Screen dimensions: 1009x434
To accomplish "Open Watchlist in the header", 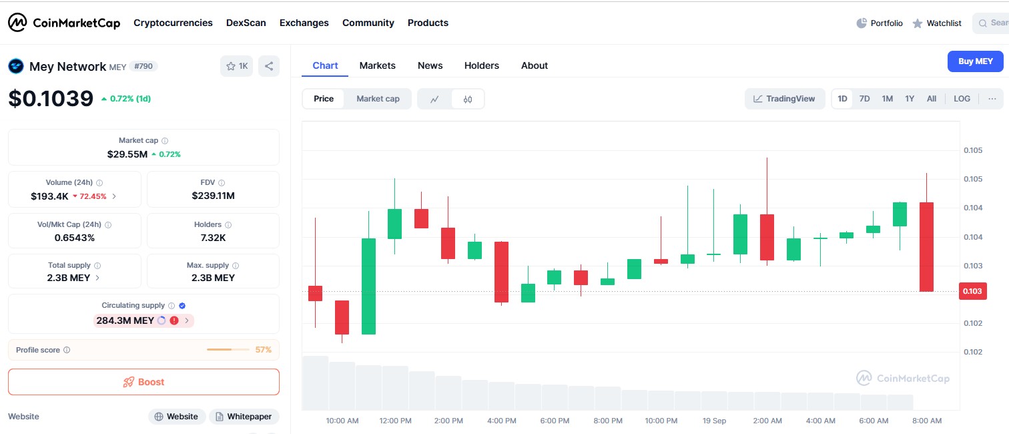I will click(937, 23).
